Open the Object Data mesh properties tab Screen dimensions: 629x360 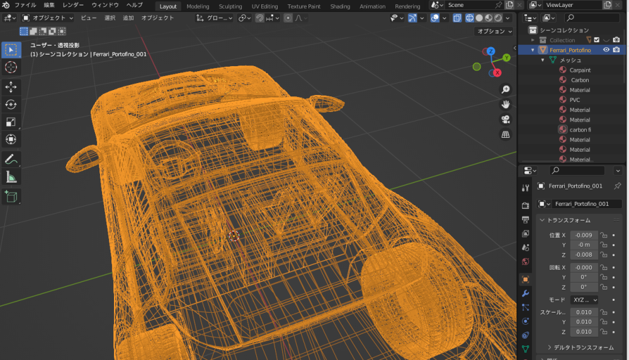coord(525,349)
